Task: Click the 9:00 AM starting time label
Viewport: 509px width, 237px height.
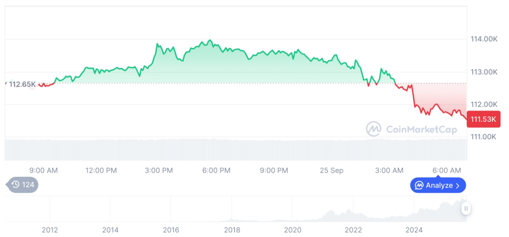Action: point(43,170)
